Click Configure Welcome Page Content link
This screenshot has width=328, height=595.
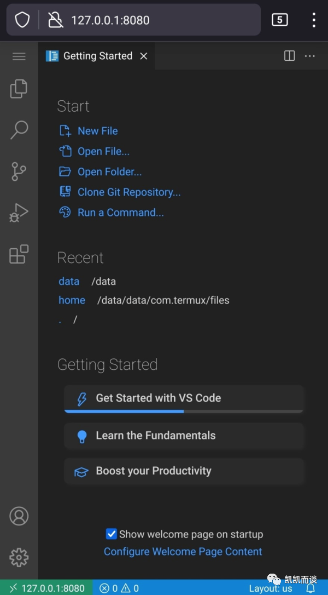click(183, 551)
